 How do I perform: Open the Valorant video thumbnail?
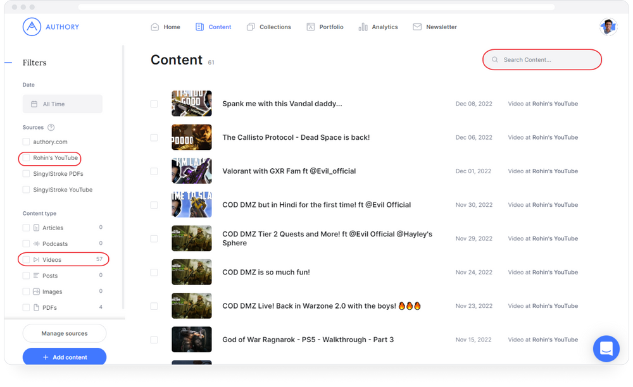point(192,171)
